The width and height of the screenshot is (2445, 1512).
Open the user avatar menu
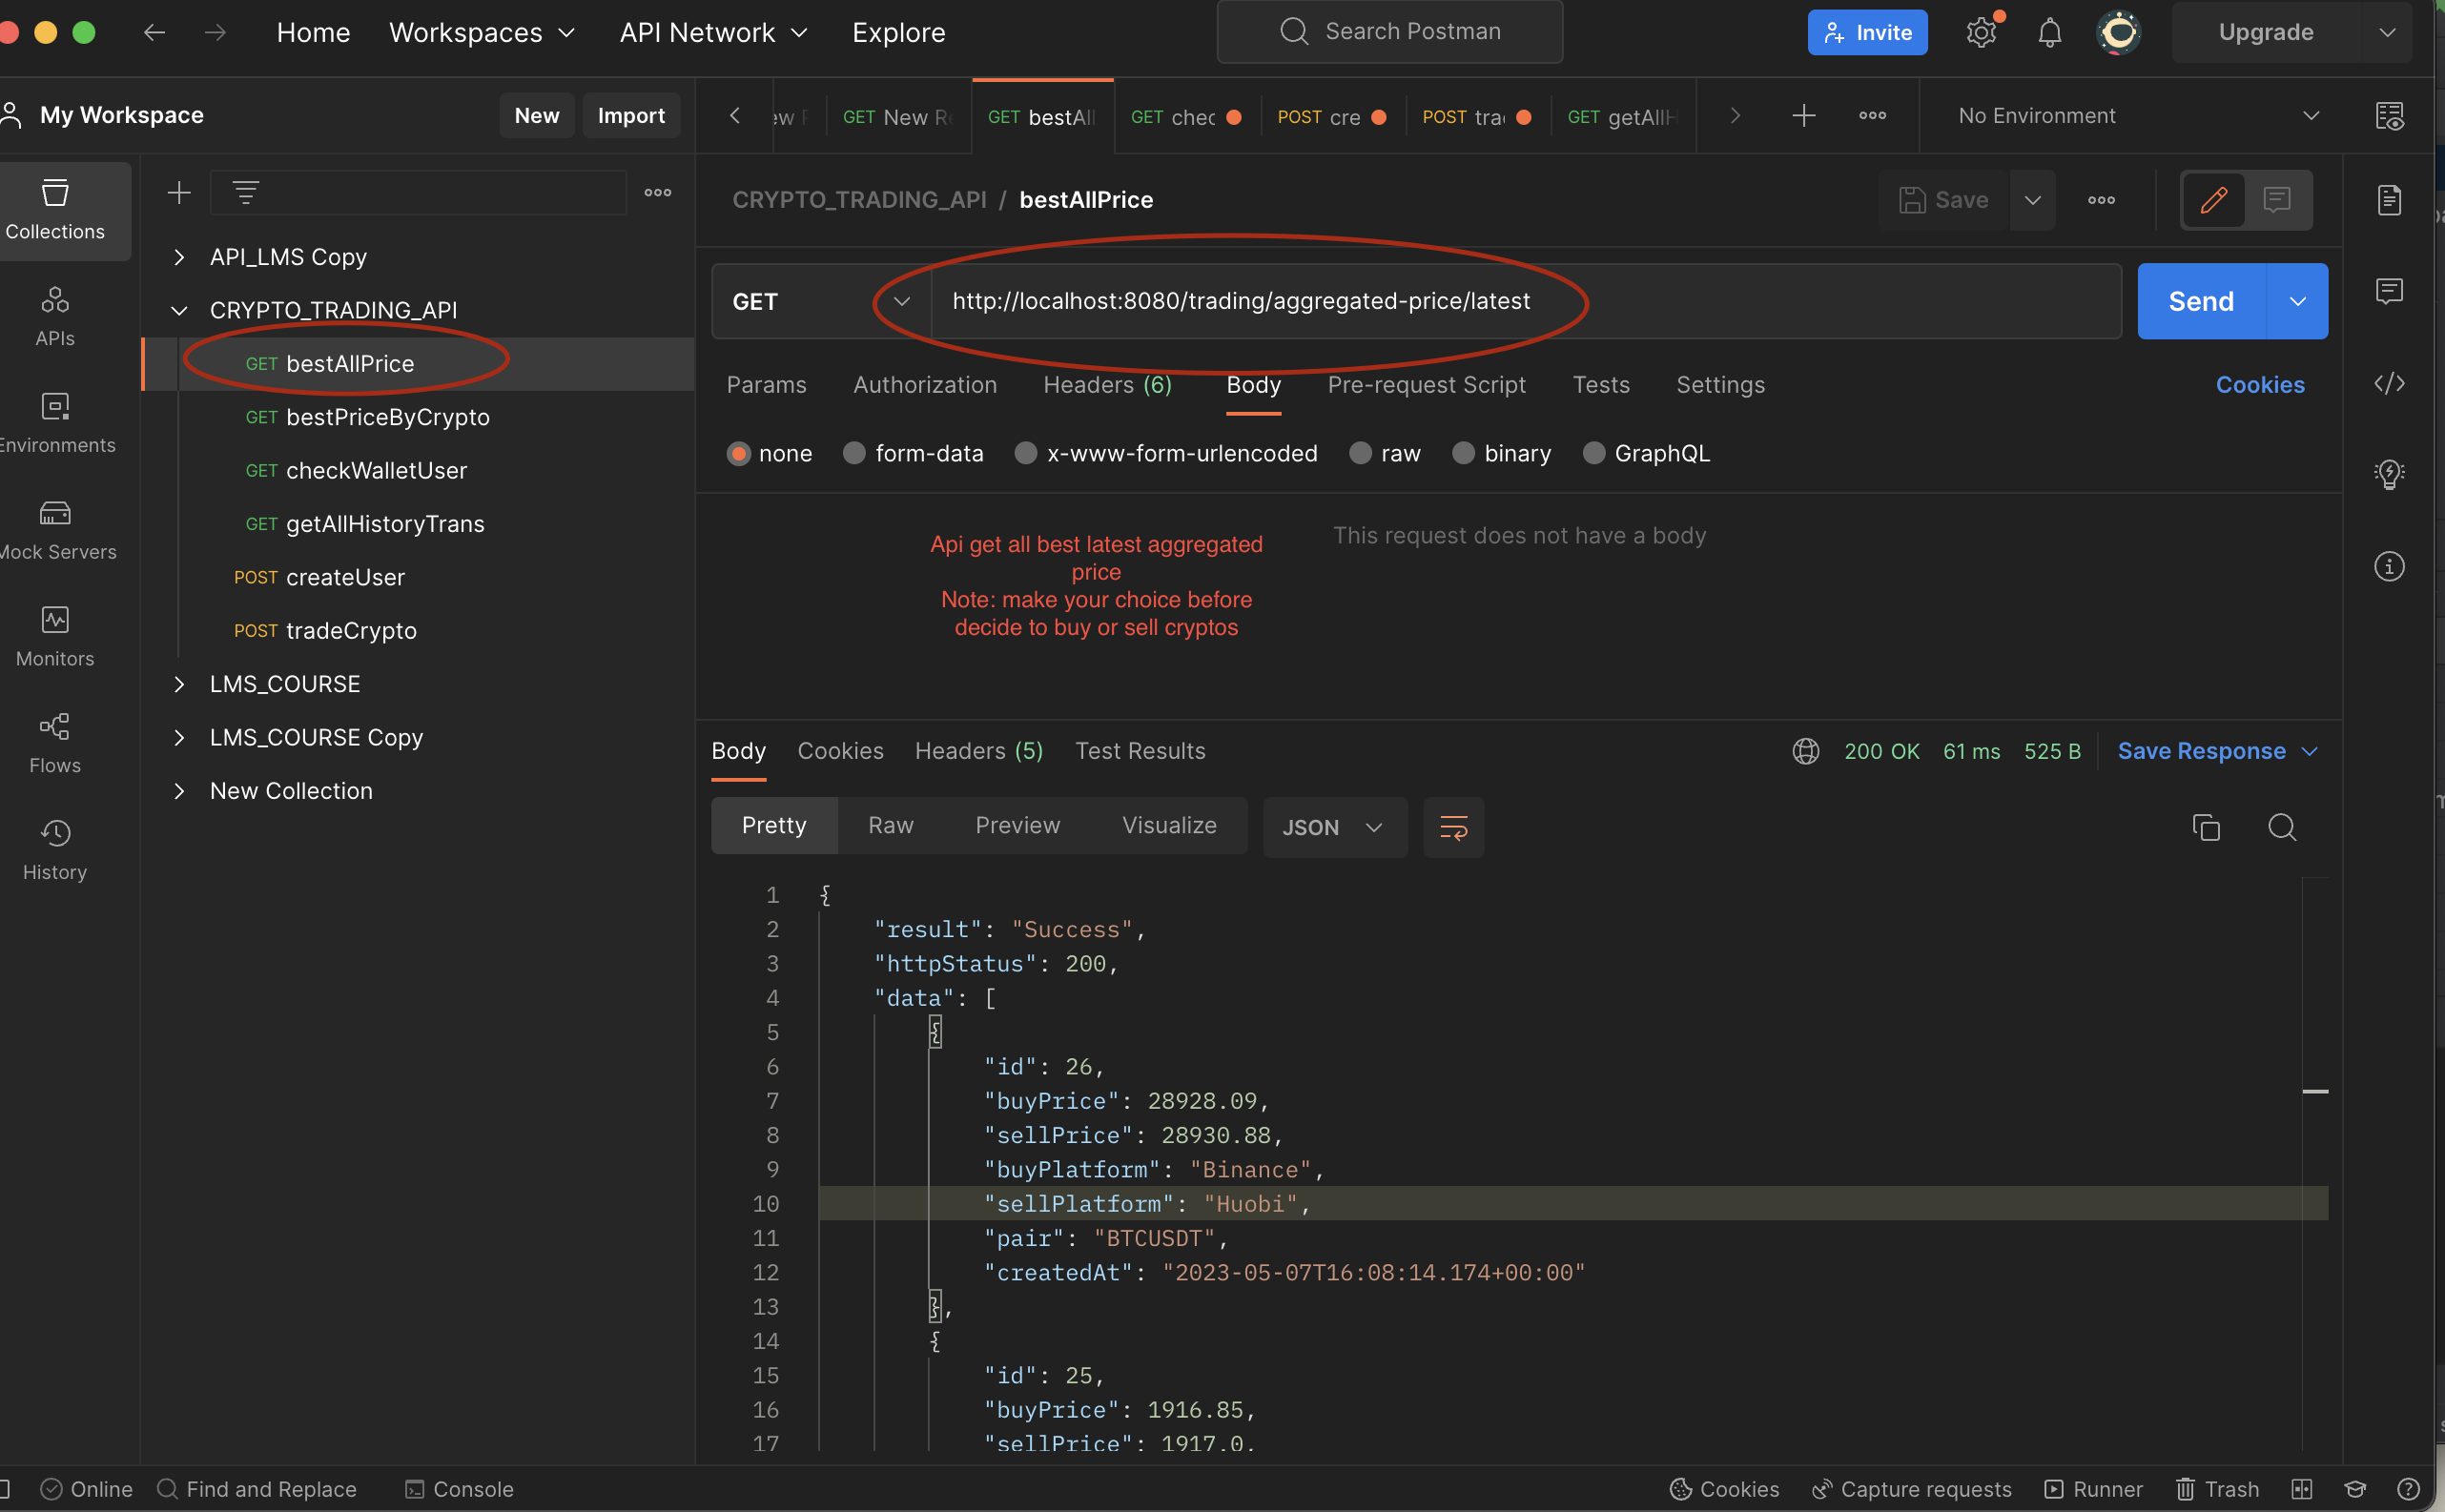[x=2118, y=32]
